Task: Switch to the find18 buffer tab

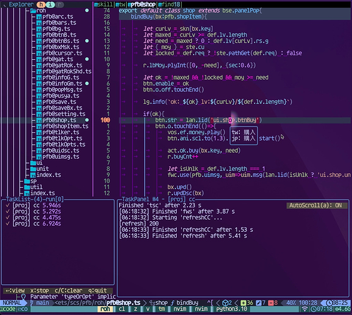Action: (170, 4)
